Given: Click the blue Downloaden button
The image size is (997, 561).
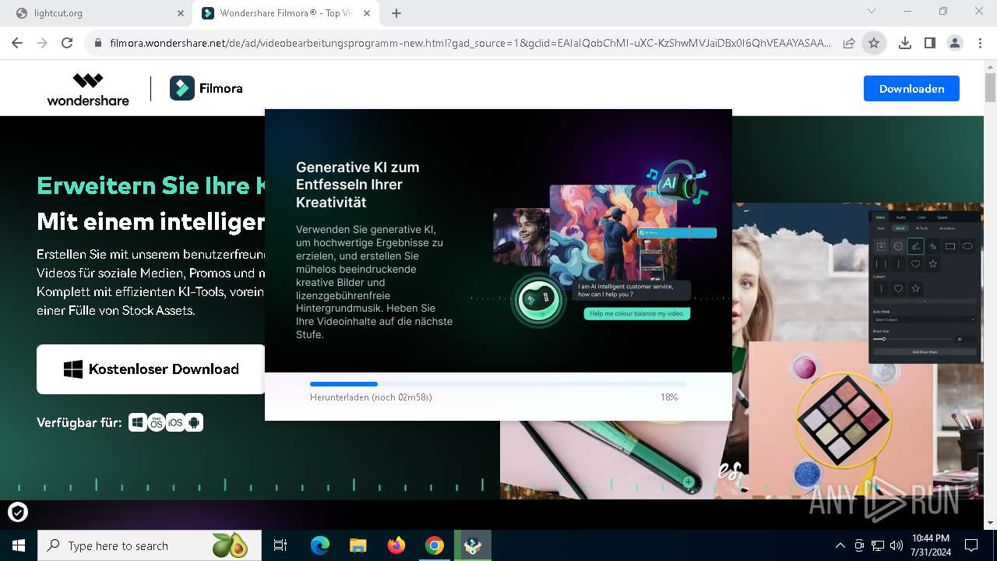Looking at the screenshot, I should click(911, 89).
